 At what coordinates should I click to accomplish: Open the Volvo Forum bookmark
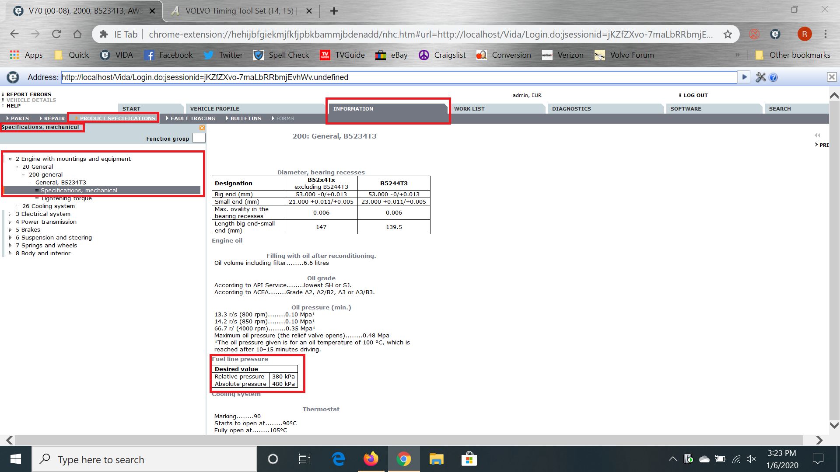pyautogui.click(x=624, y=55)
